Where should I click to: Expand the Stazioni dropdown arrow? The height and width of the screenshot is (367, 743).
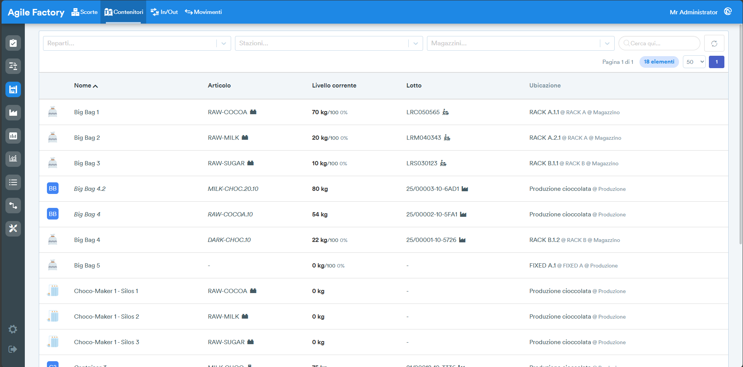416,43
